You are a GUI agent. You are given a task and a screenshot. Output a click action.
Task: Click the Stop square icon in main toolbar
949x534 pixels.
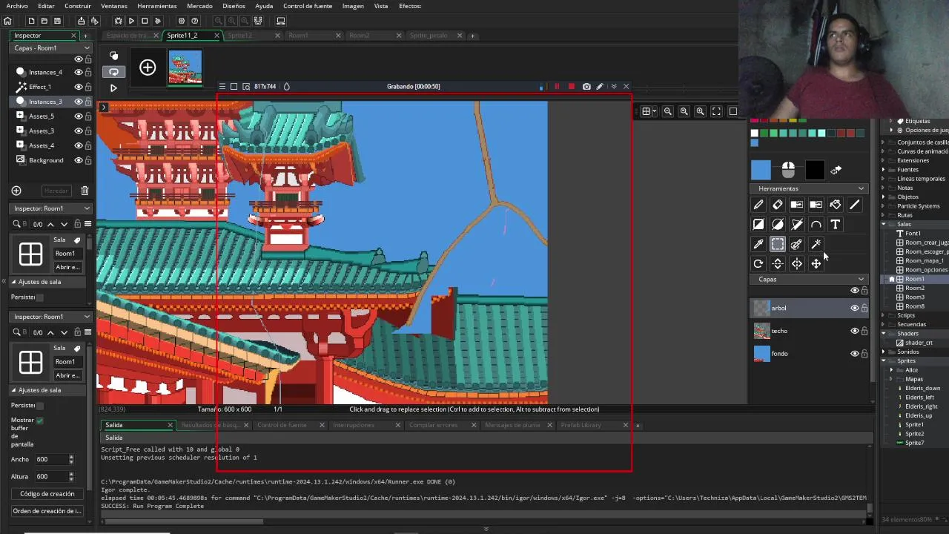coord(145,21)
